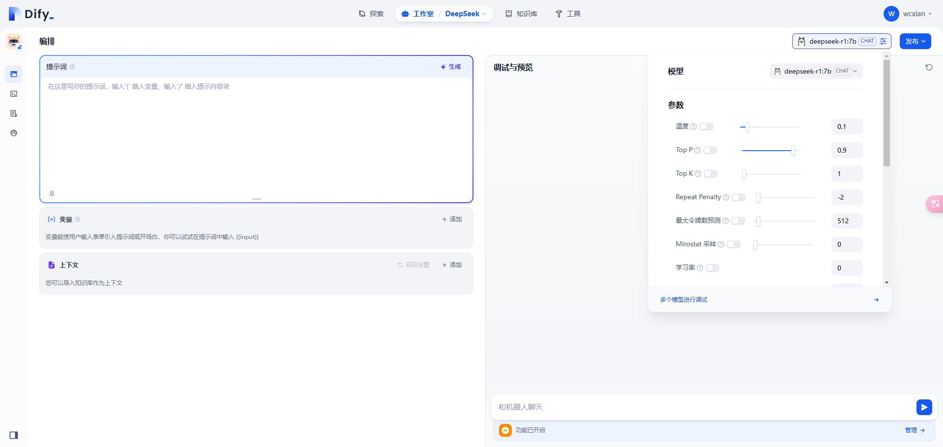Click the deepseek-r1:7b model selector in header
Image resolution: width=943 pixels, height=447 pixels.
[841, 41]
